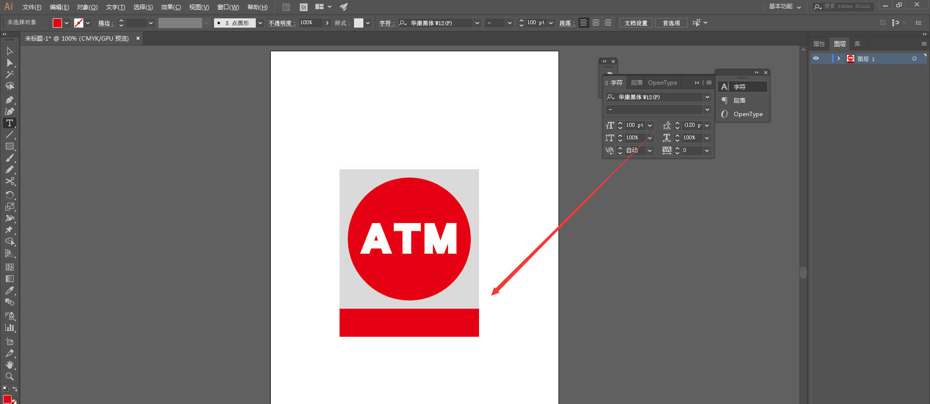The image size is (930, 404).
Task: Click the rocket GPU performance icon
Action: click(343, 7)
